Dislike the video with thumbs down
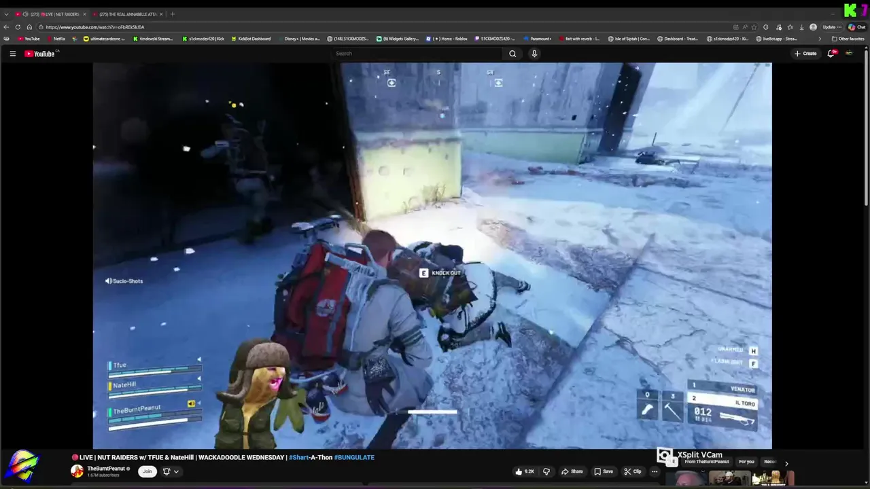 pos(546,471)
